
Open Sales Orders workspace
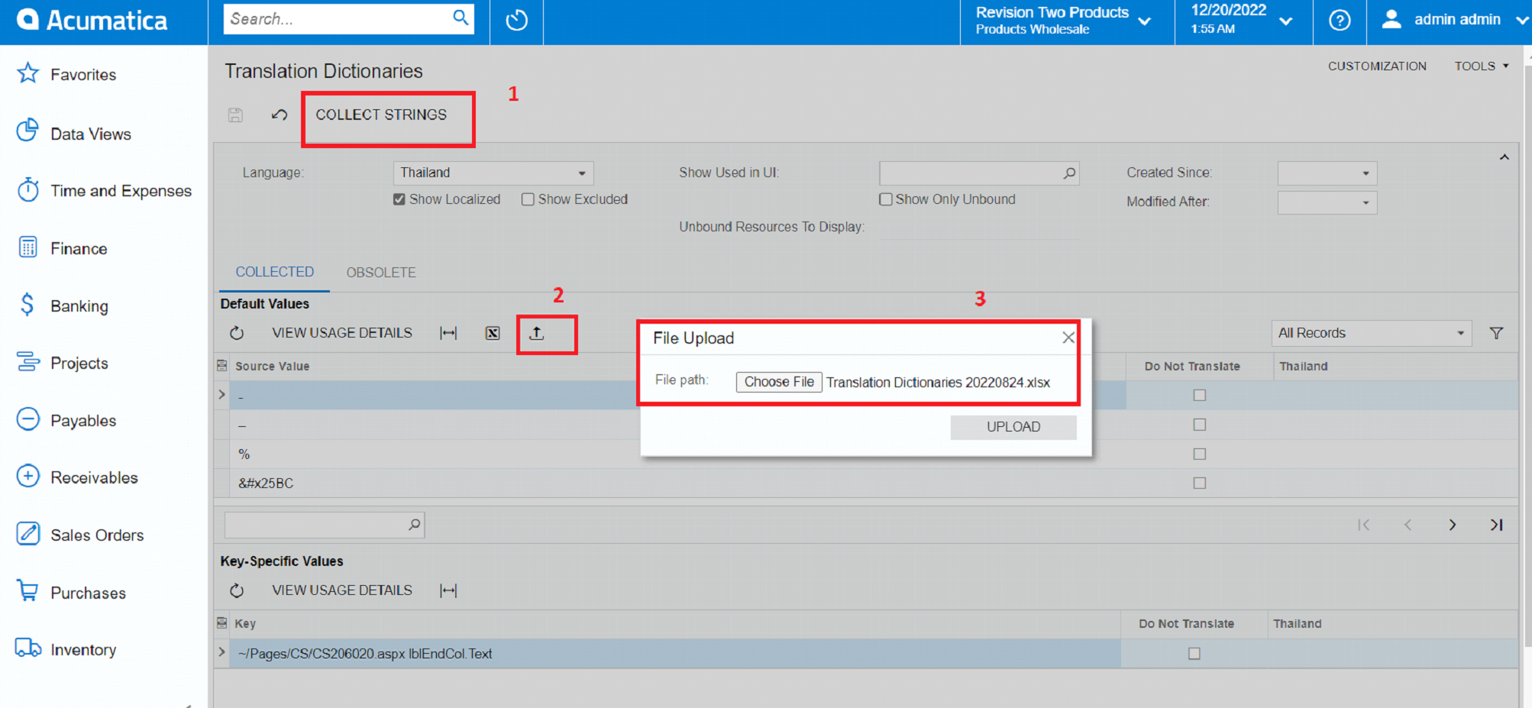tap(80, 535)
